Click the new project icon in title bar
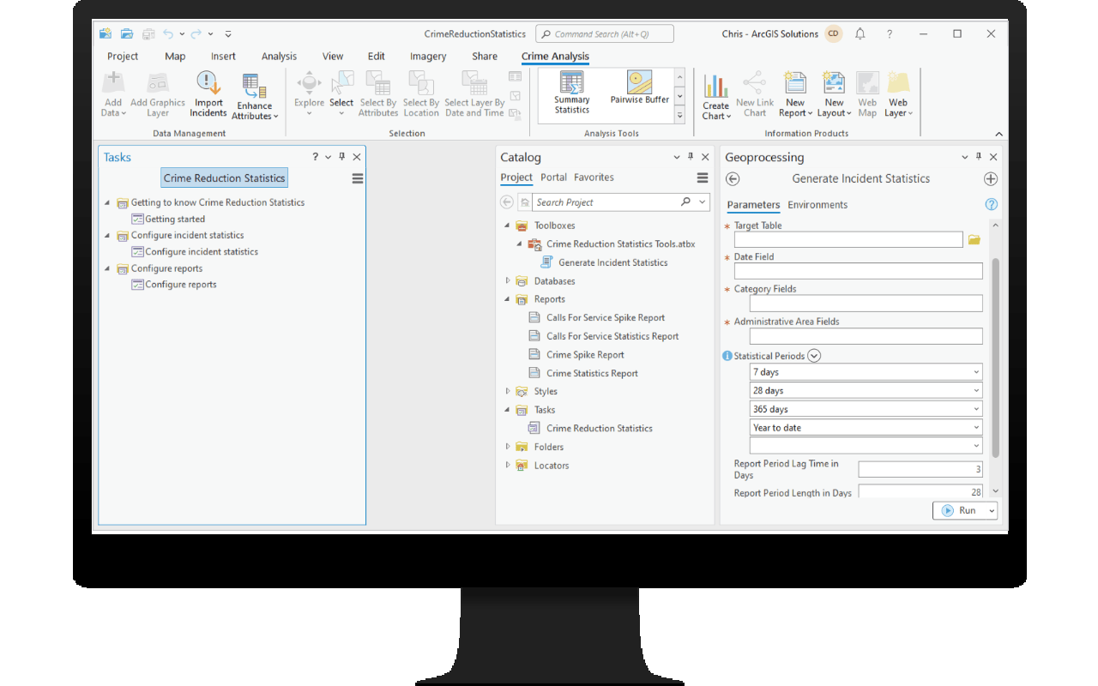1098x686 pixels. 106,34
